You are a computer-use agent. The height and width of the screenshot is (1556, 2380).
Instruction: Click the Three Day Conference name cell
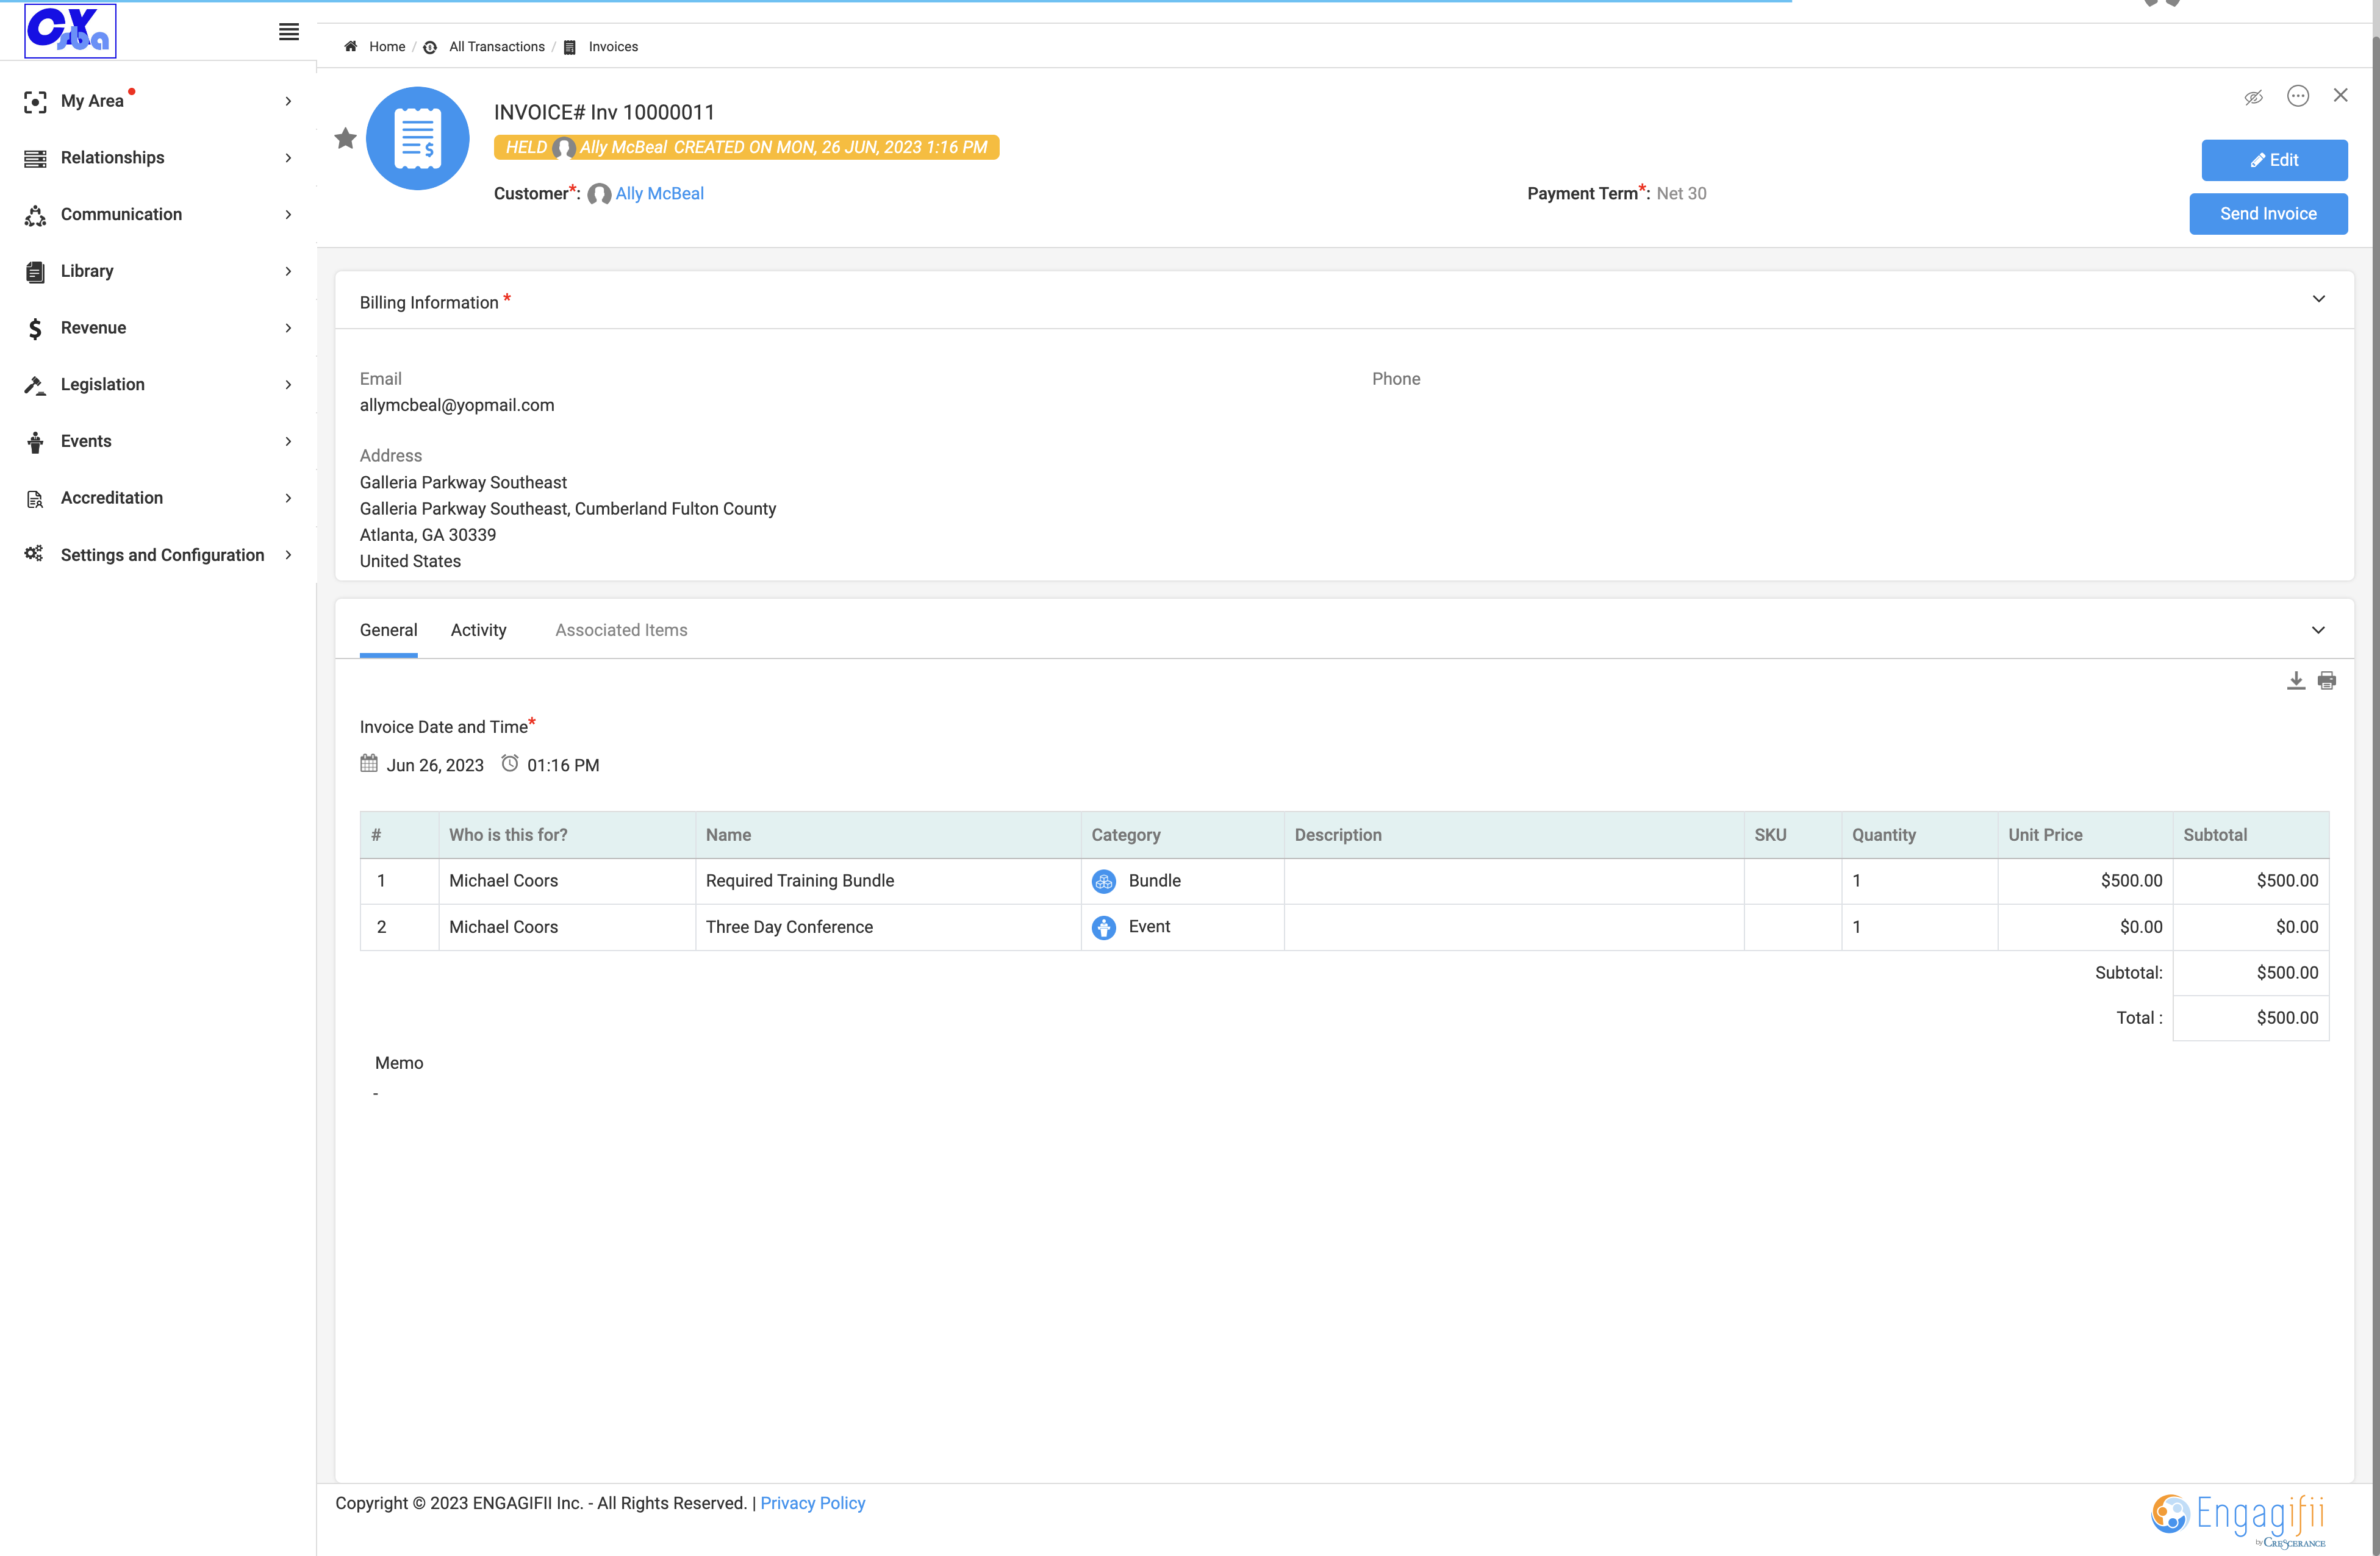tap(888, 927)
